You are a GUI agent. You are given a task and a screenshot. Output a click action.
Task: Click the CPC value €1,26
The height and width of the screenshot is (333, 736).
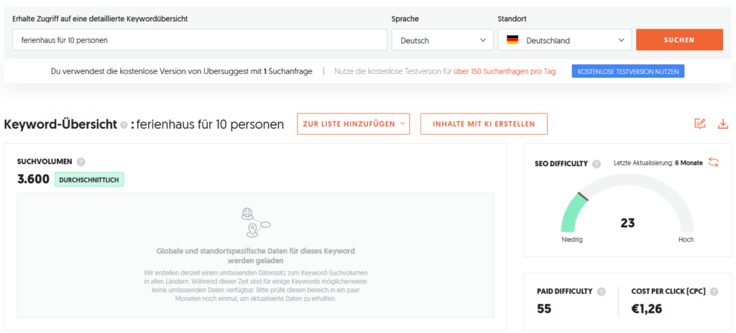(647, 309)
